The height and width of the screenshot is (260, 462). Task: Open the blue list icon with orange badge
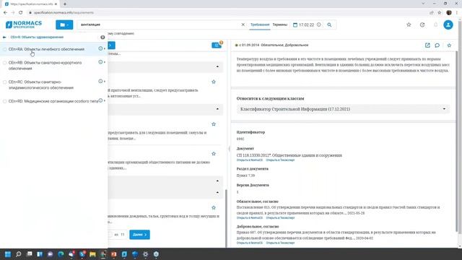pyautogui.click(x=217, y=45)
